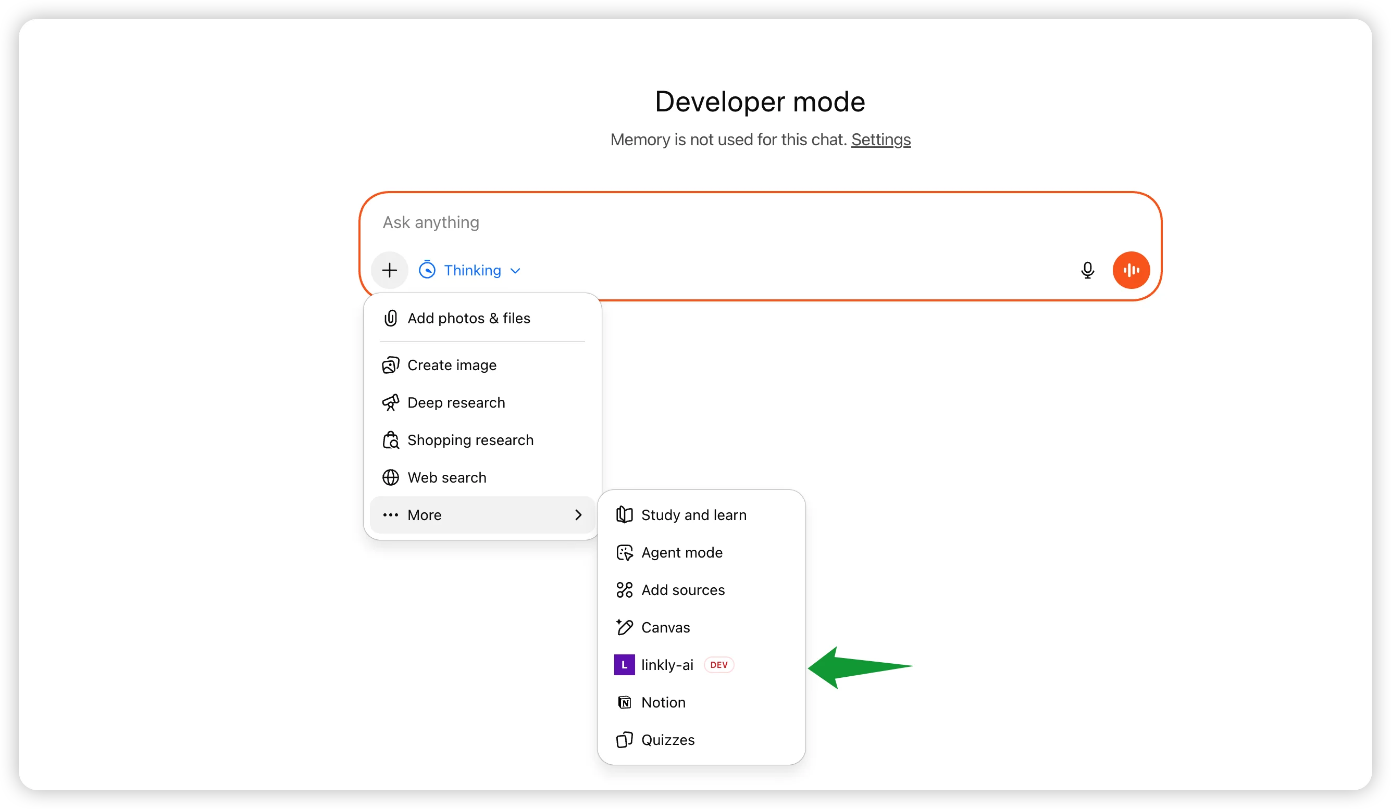This screenshot has width=1391, height=809.
Task: Select the Deep research tool
Action: point(456,402)
